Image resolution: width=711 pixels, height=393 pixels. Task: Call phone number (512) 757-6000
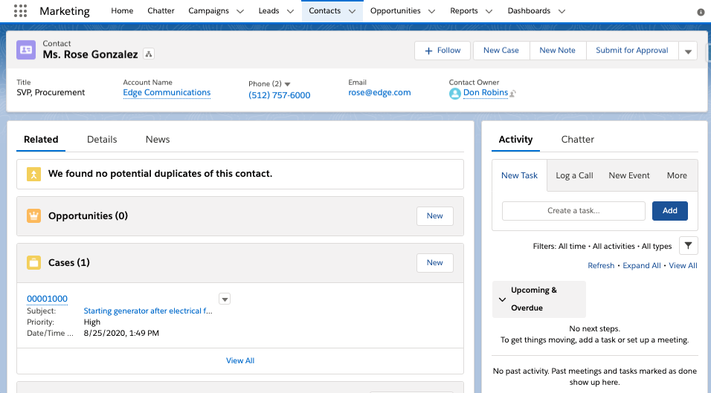pos(280,95)
